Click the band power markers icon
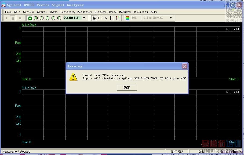The height and width of the screenshot is (155, 244). tap(112, 18)
